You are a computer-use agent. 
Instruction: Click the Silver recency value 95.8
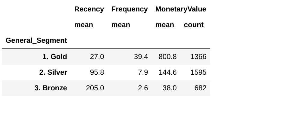point(97,72)
